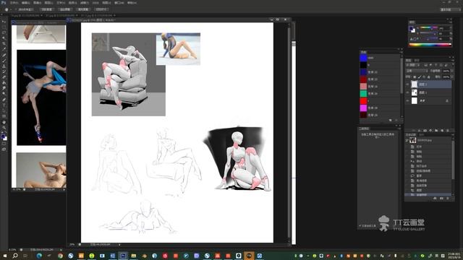The width and height of the screenshot is (463, 260).
Task: Select the Crop tool
Action: tap(4, 43)
